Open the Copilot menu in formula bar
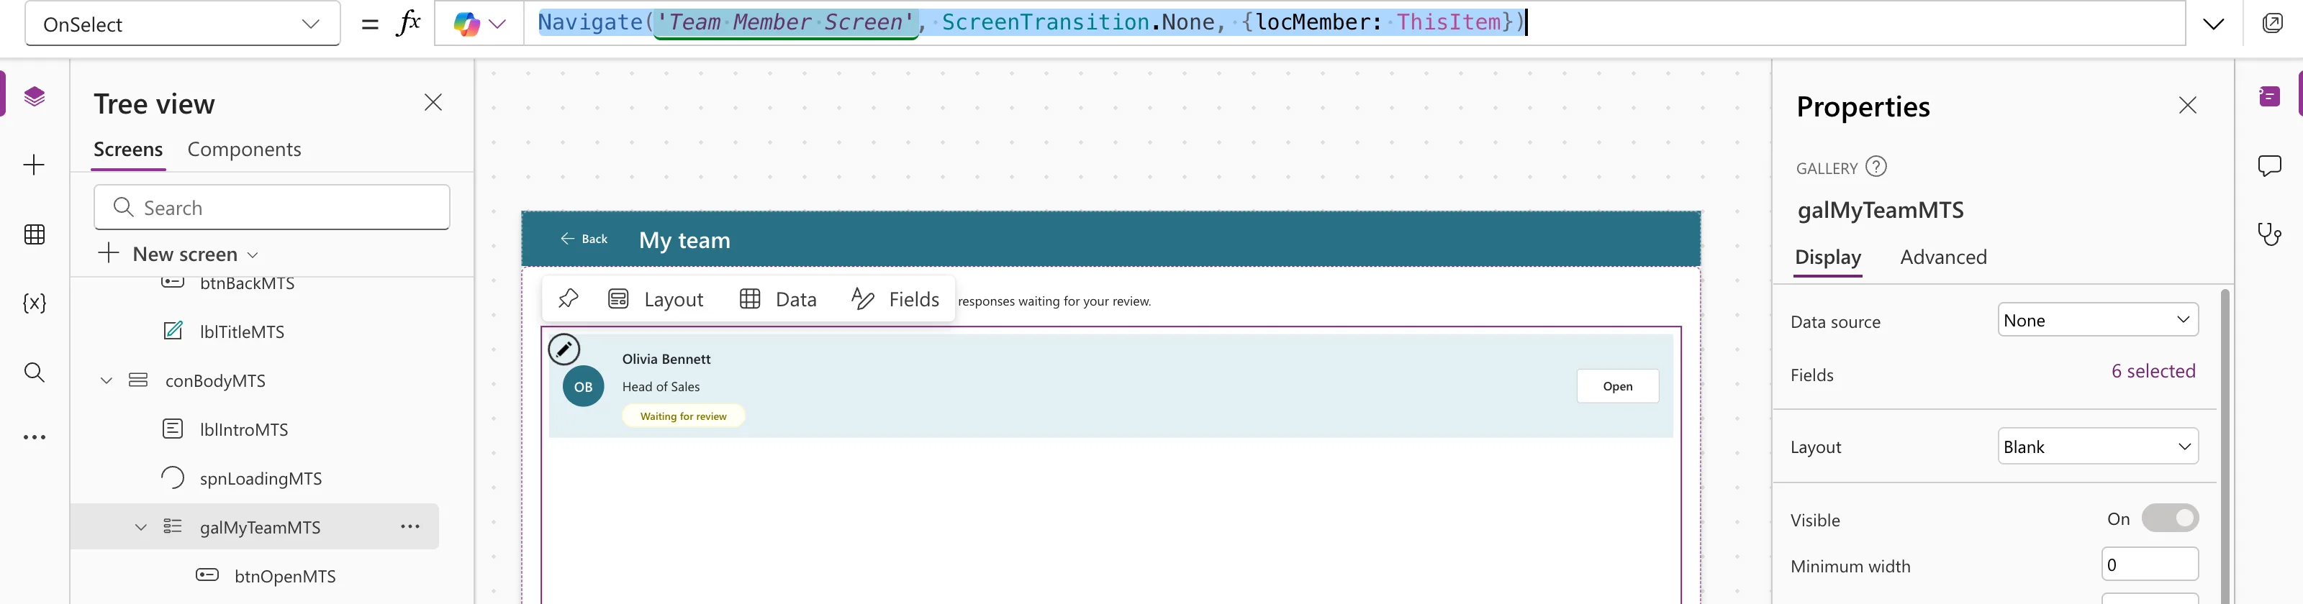The height and width of the screenshot is (604, 2303). [479, 24]
